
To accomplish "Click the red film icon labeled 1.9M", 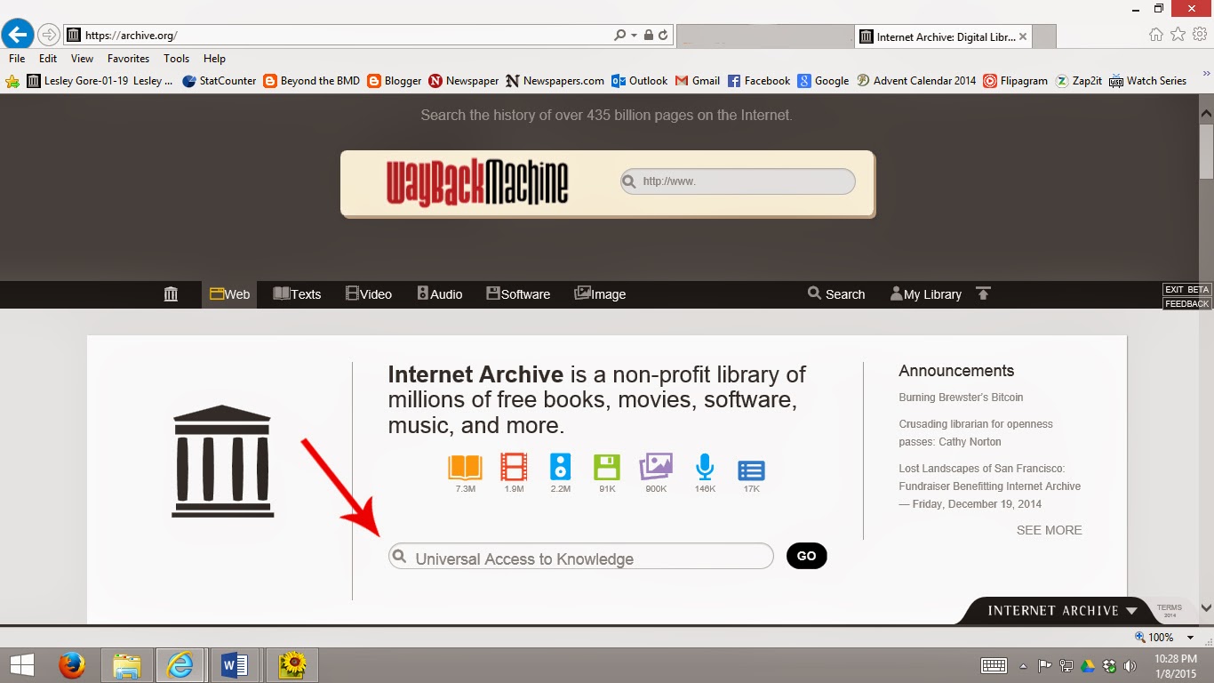I will pyautogui.click(x=514, y=467).
